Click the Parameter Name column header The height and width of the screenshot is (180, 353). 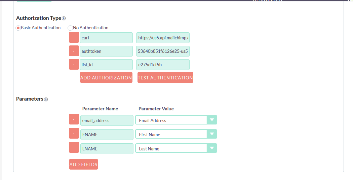pyautogui.click(x=100, y=109)
